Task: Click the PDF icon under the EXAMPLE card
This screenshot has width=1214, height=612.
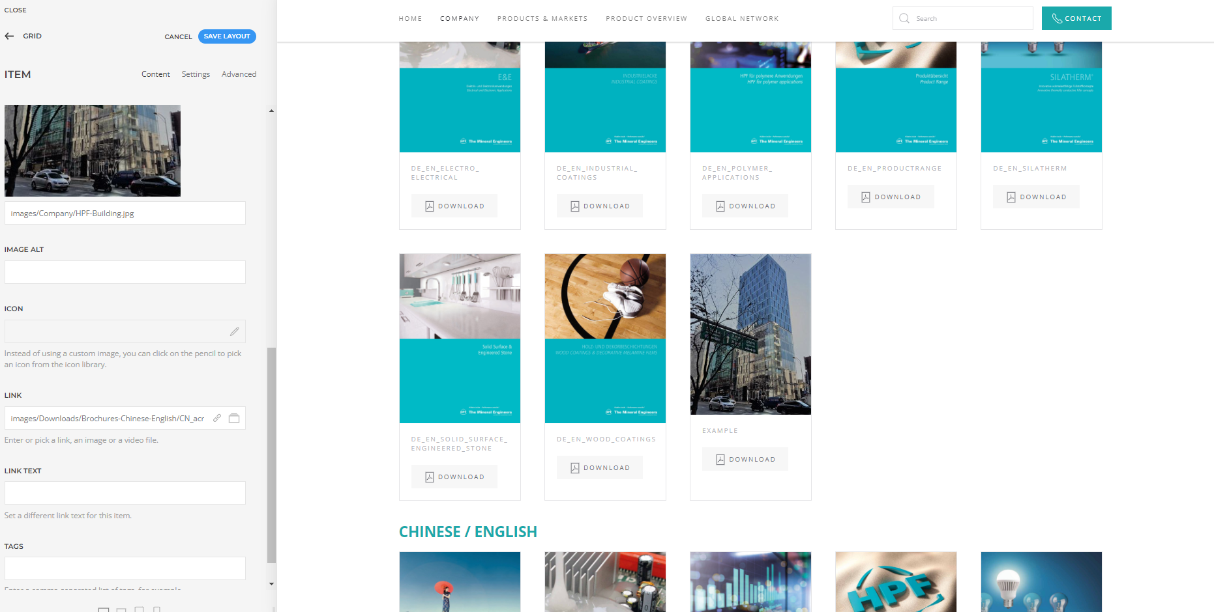Action: (720, 460)
